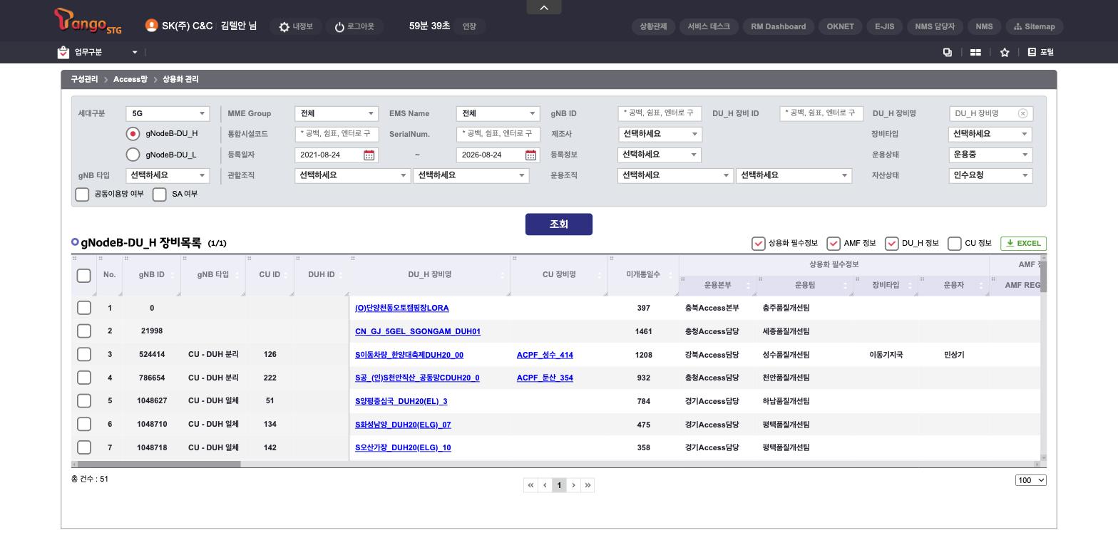
Task: Select the checkbox for row 3
Action: (x=84, y=355)
